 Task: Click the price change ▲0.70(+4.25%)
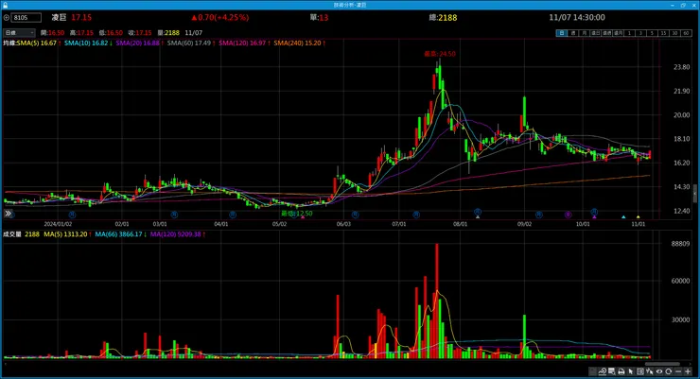(220, 17)
